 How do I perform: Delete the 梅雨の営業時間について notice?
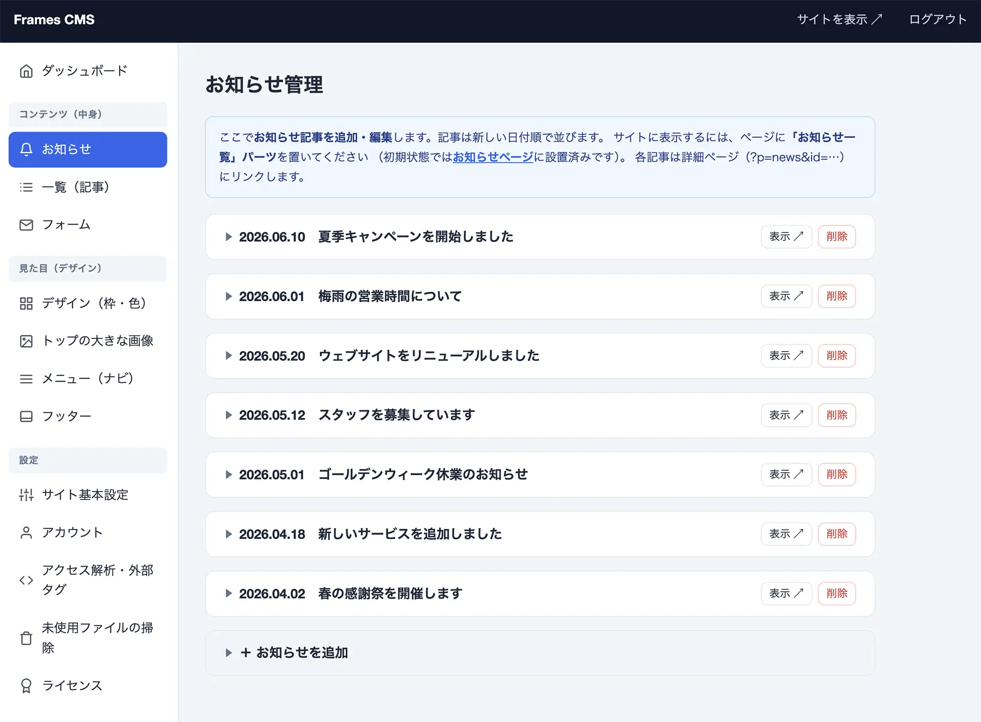click(x=837, y=296)
